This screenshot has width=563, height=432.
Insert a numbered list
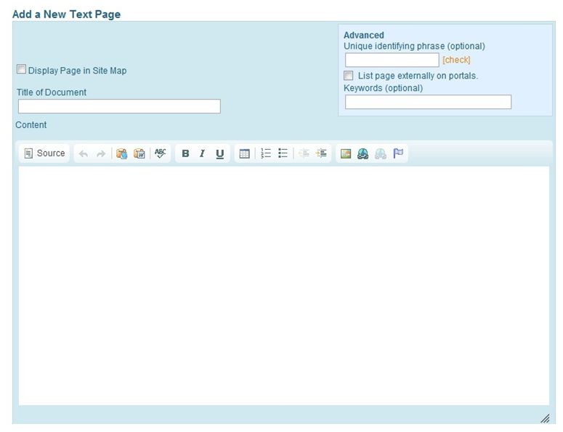click(x=266, y=153)
